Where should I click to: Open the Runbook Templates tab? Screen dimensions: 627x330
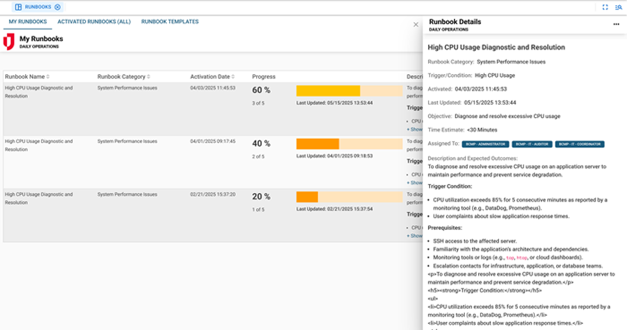click(x=170, y=22)
